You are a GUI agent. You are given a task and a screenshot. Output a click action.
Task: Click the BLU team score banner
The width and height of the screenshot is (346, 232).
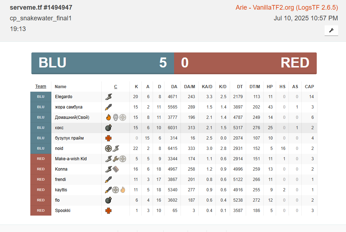[103, 63]
